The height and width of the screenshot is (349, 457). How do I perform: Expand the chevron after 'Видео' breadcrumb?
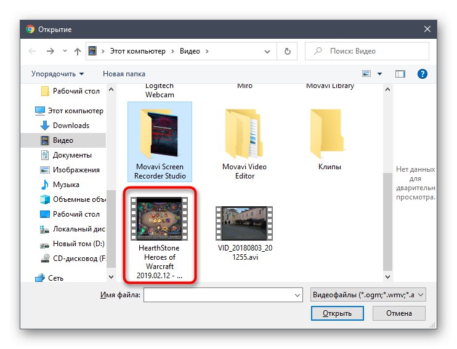207,51
